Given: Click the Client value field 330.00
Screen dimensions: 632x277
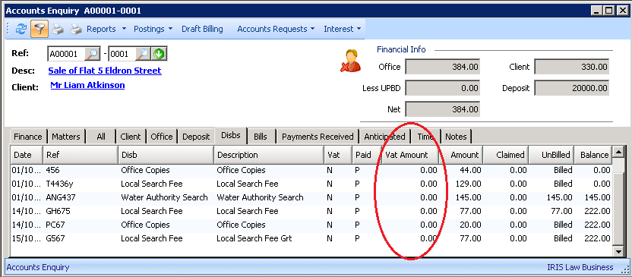Looking at the screenshot, I should point(571,68).
